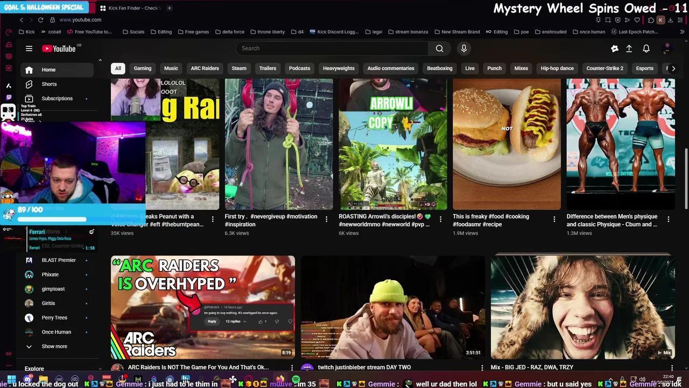This screenshot has height=388, width=689.
Task: Open the browser main menu icon
Action: pyautogui.click(x=681, y=20)
